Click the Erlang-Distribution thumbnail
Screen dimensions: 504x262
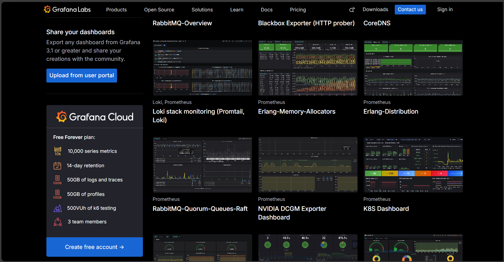[413, 68]
